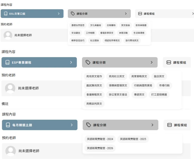Choose the 商用社交英文 tag
This screenshot has height=159, width=194.
point(117,76)
